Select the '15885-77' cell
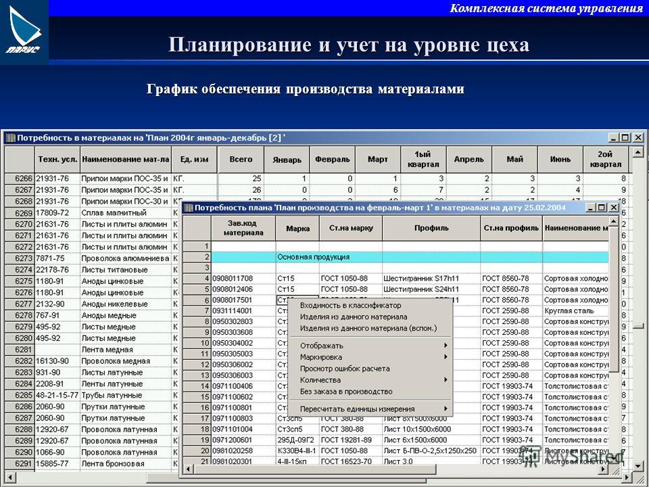This screenshot has width=649, height=487. pyautogui.click(x=57, y=463)
